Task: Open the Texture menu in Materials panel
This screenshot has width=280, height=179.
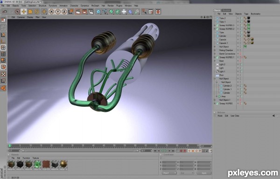Action: (35, 158)
